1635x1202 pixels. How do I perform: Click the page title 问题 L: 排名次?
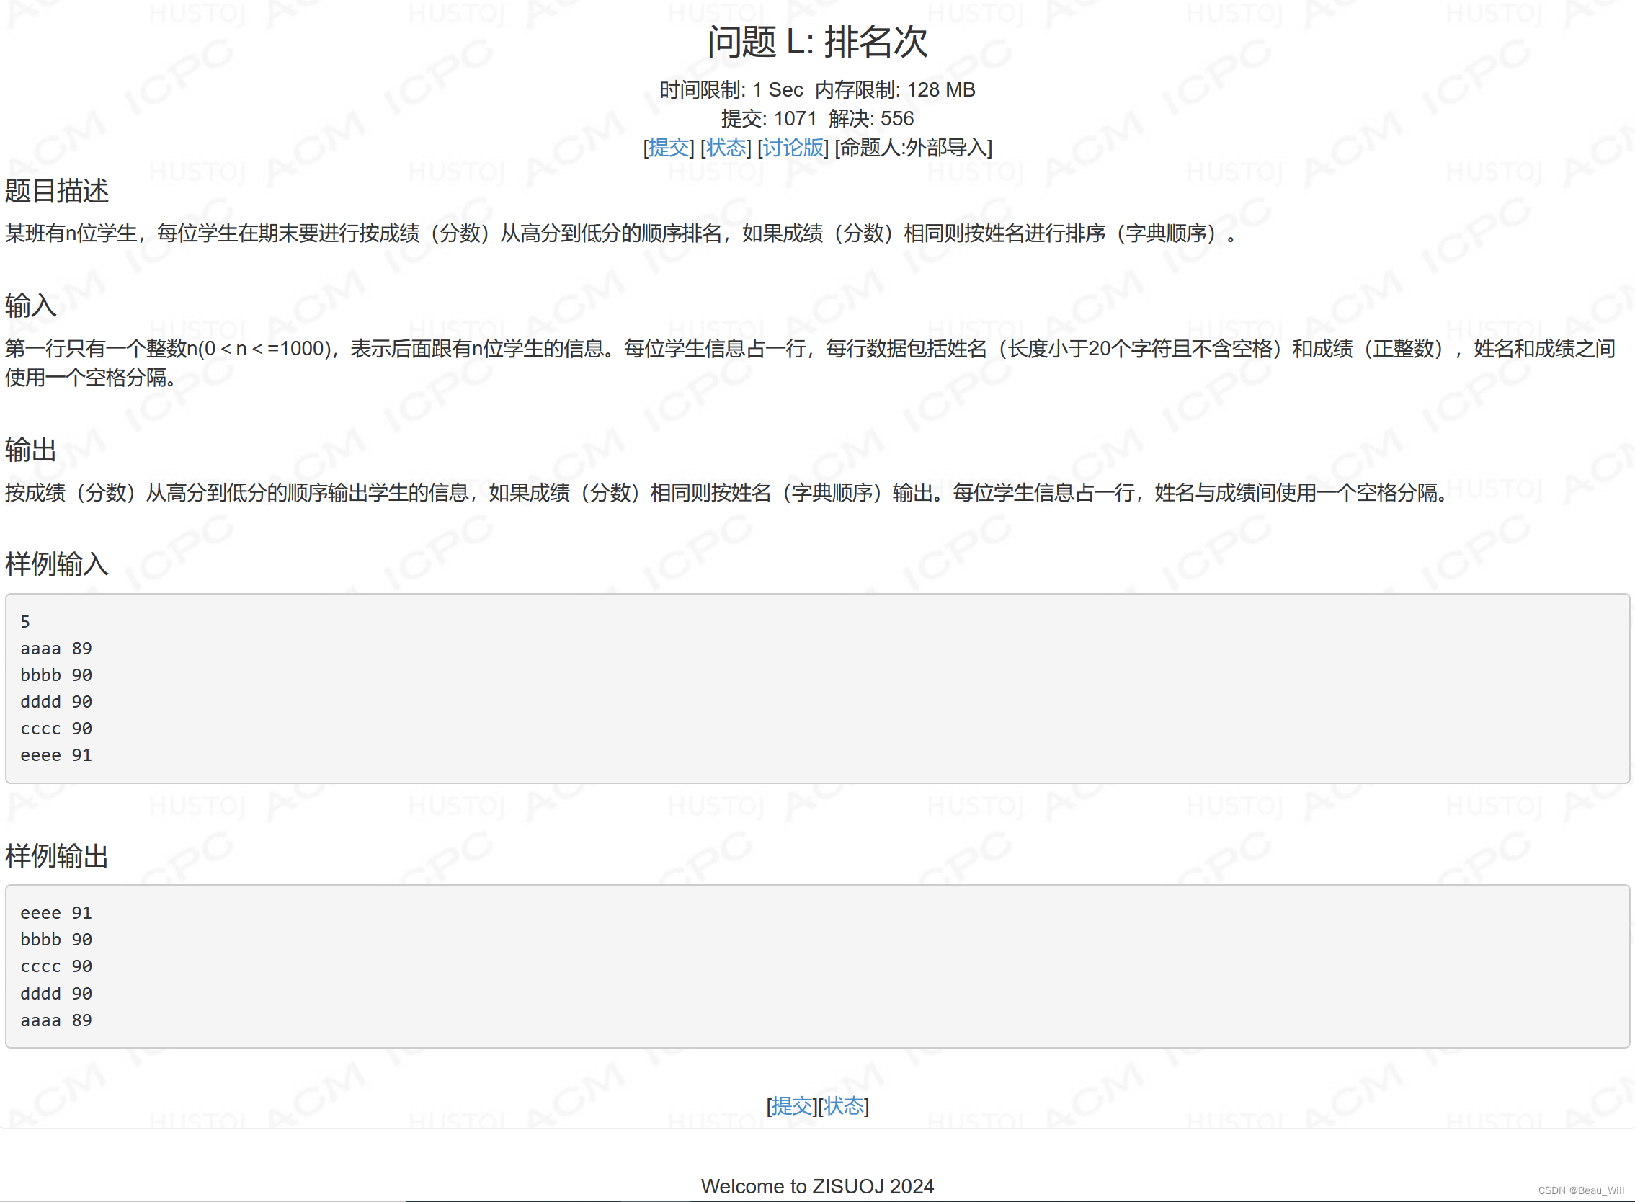[x=817, y=42]
